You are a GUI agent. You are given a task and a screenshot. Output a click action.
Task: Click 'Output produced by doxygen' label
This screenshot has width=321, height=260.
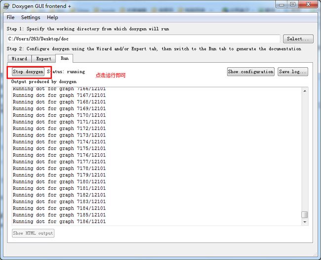click(44, 82)
